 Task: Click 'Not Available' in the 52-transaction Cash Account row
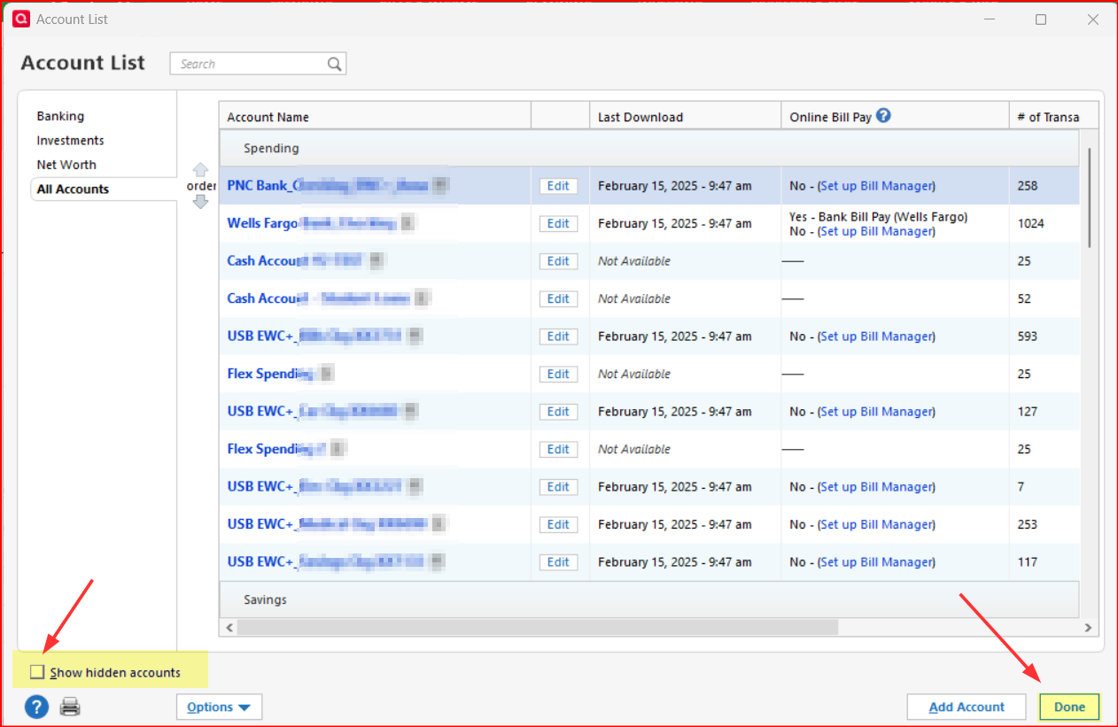tap(634, 298)
